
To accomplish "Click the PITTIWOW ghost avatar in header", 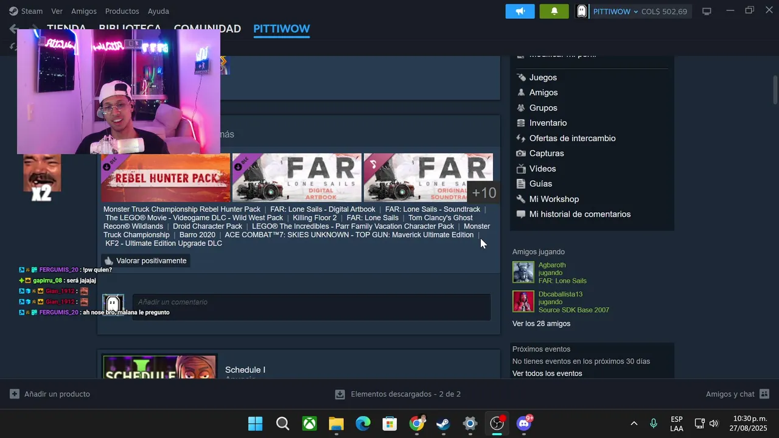I will point(582,11).
